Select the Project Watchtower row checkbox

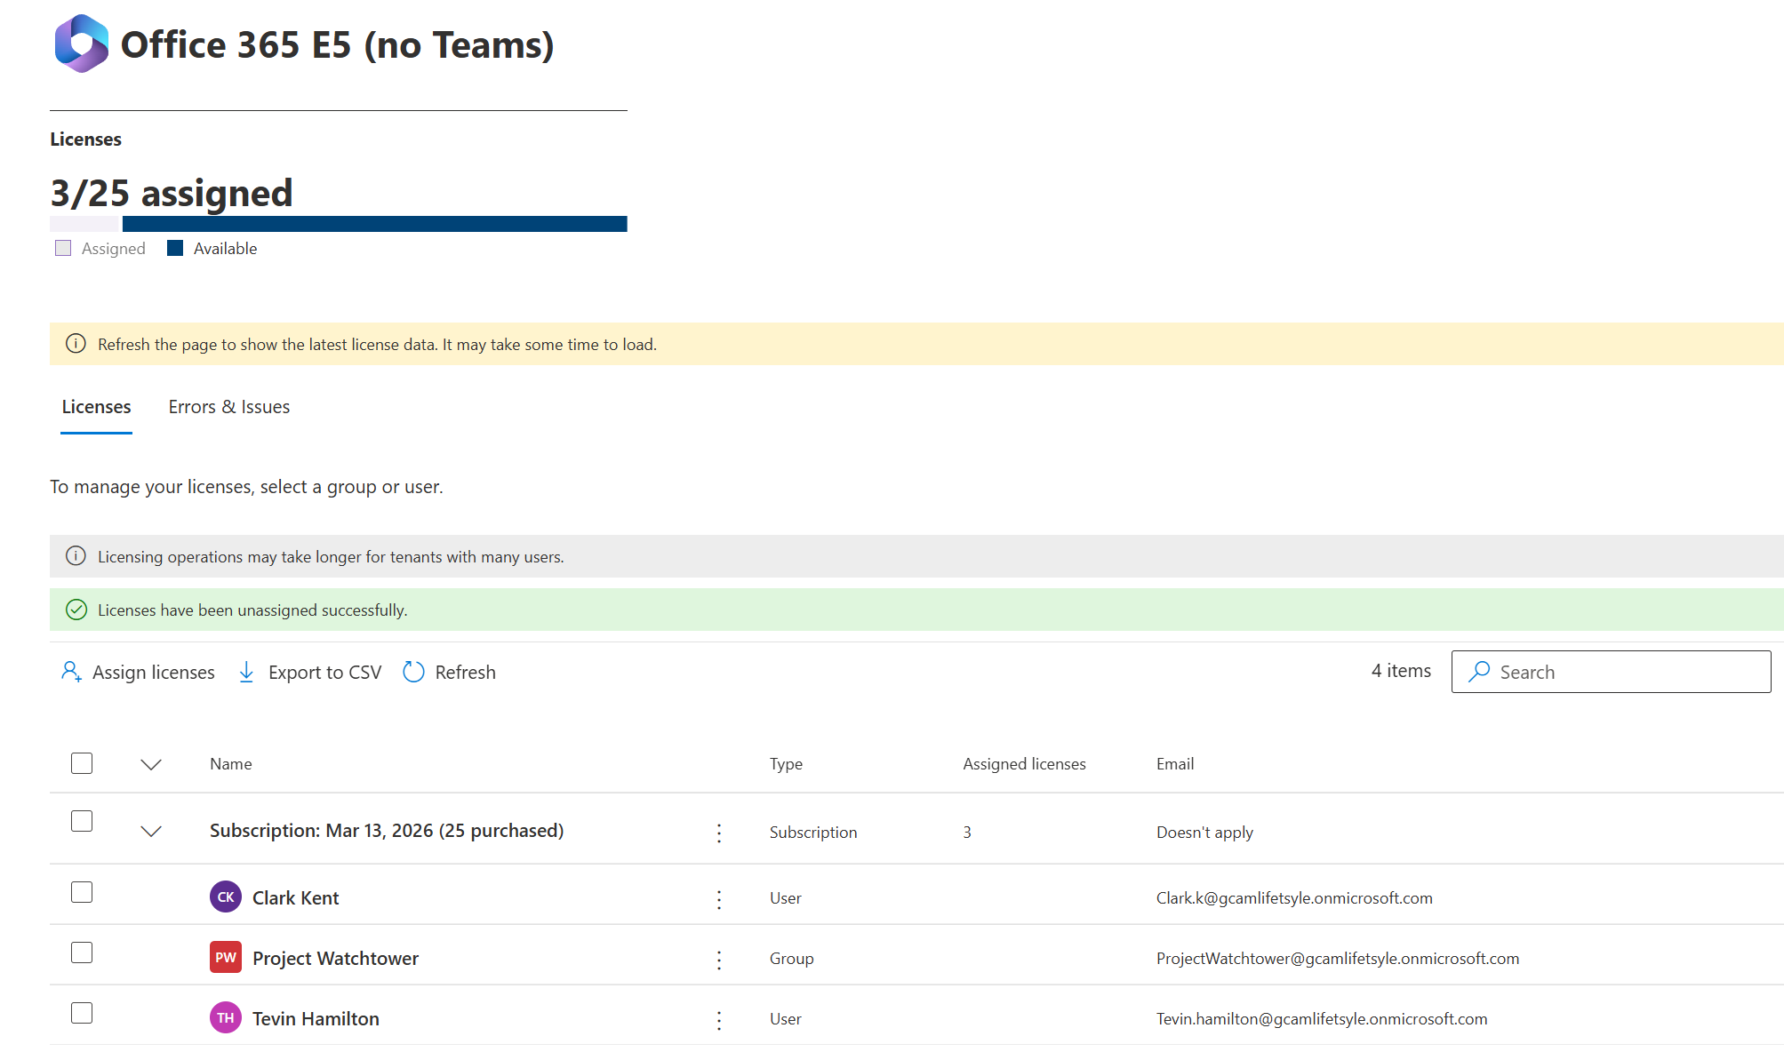(82, 952)
